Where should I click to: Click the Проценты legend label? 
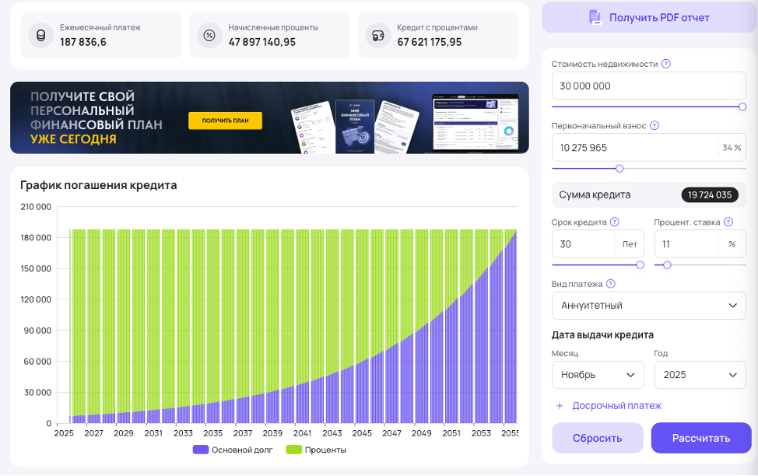point(325,450)
